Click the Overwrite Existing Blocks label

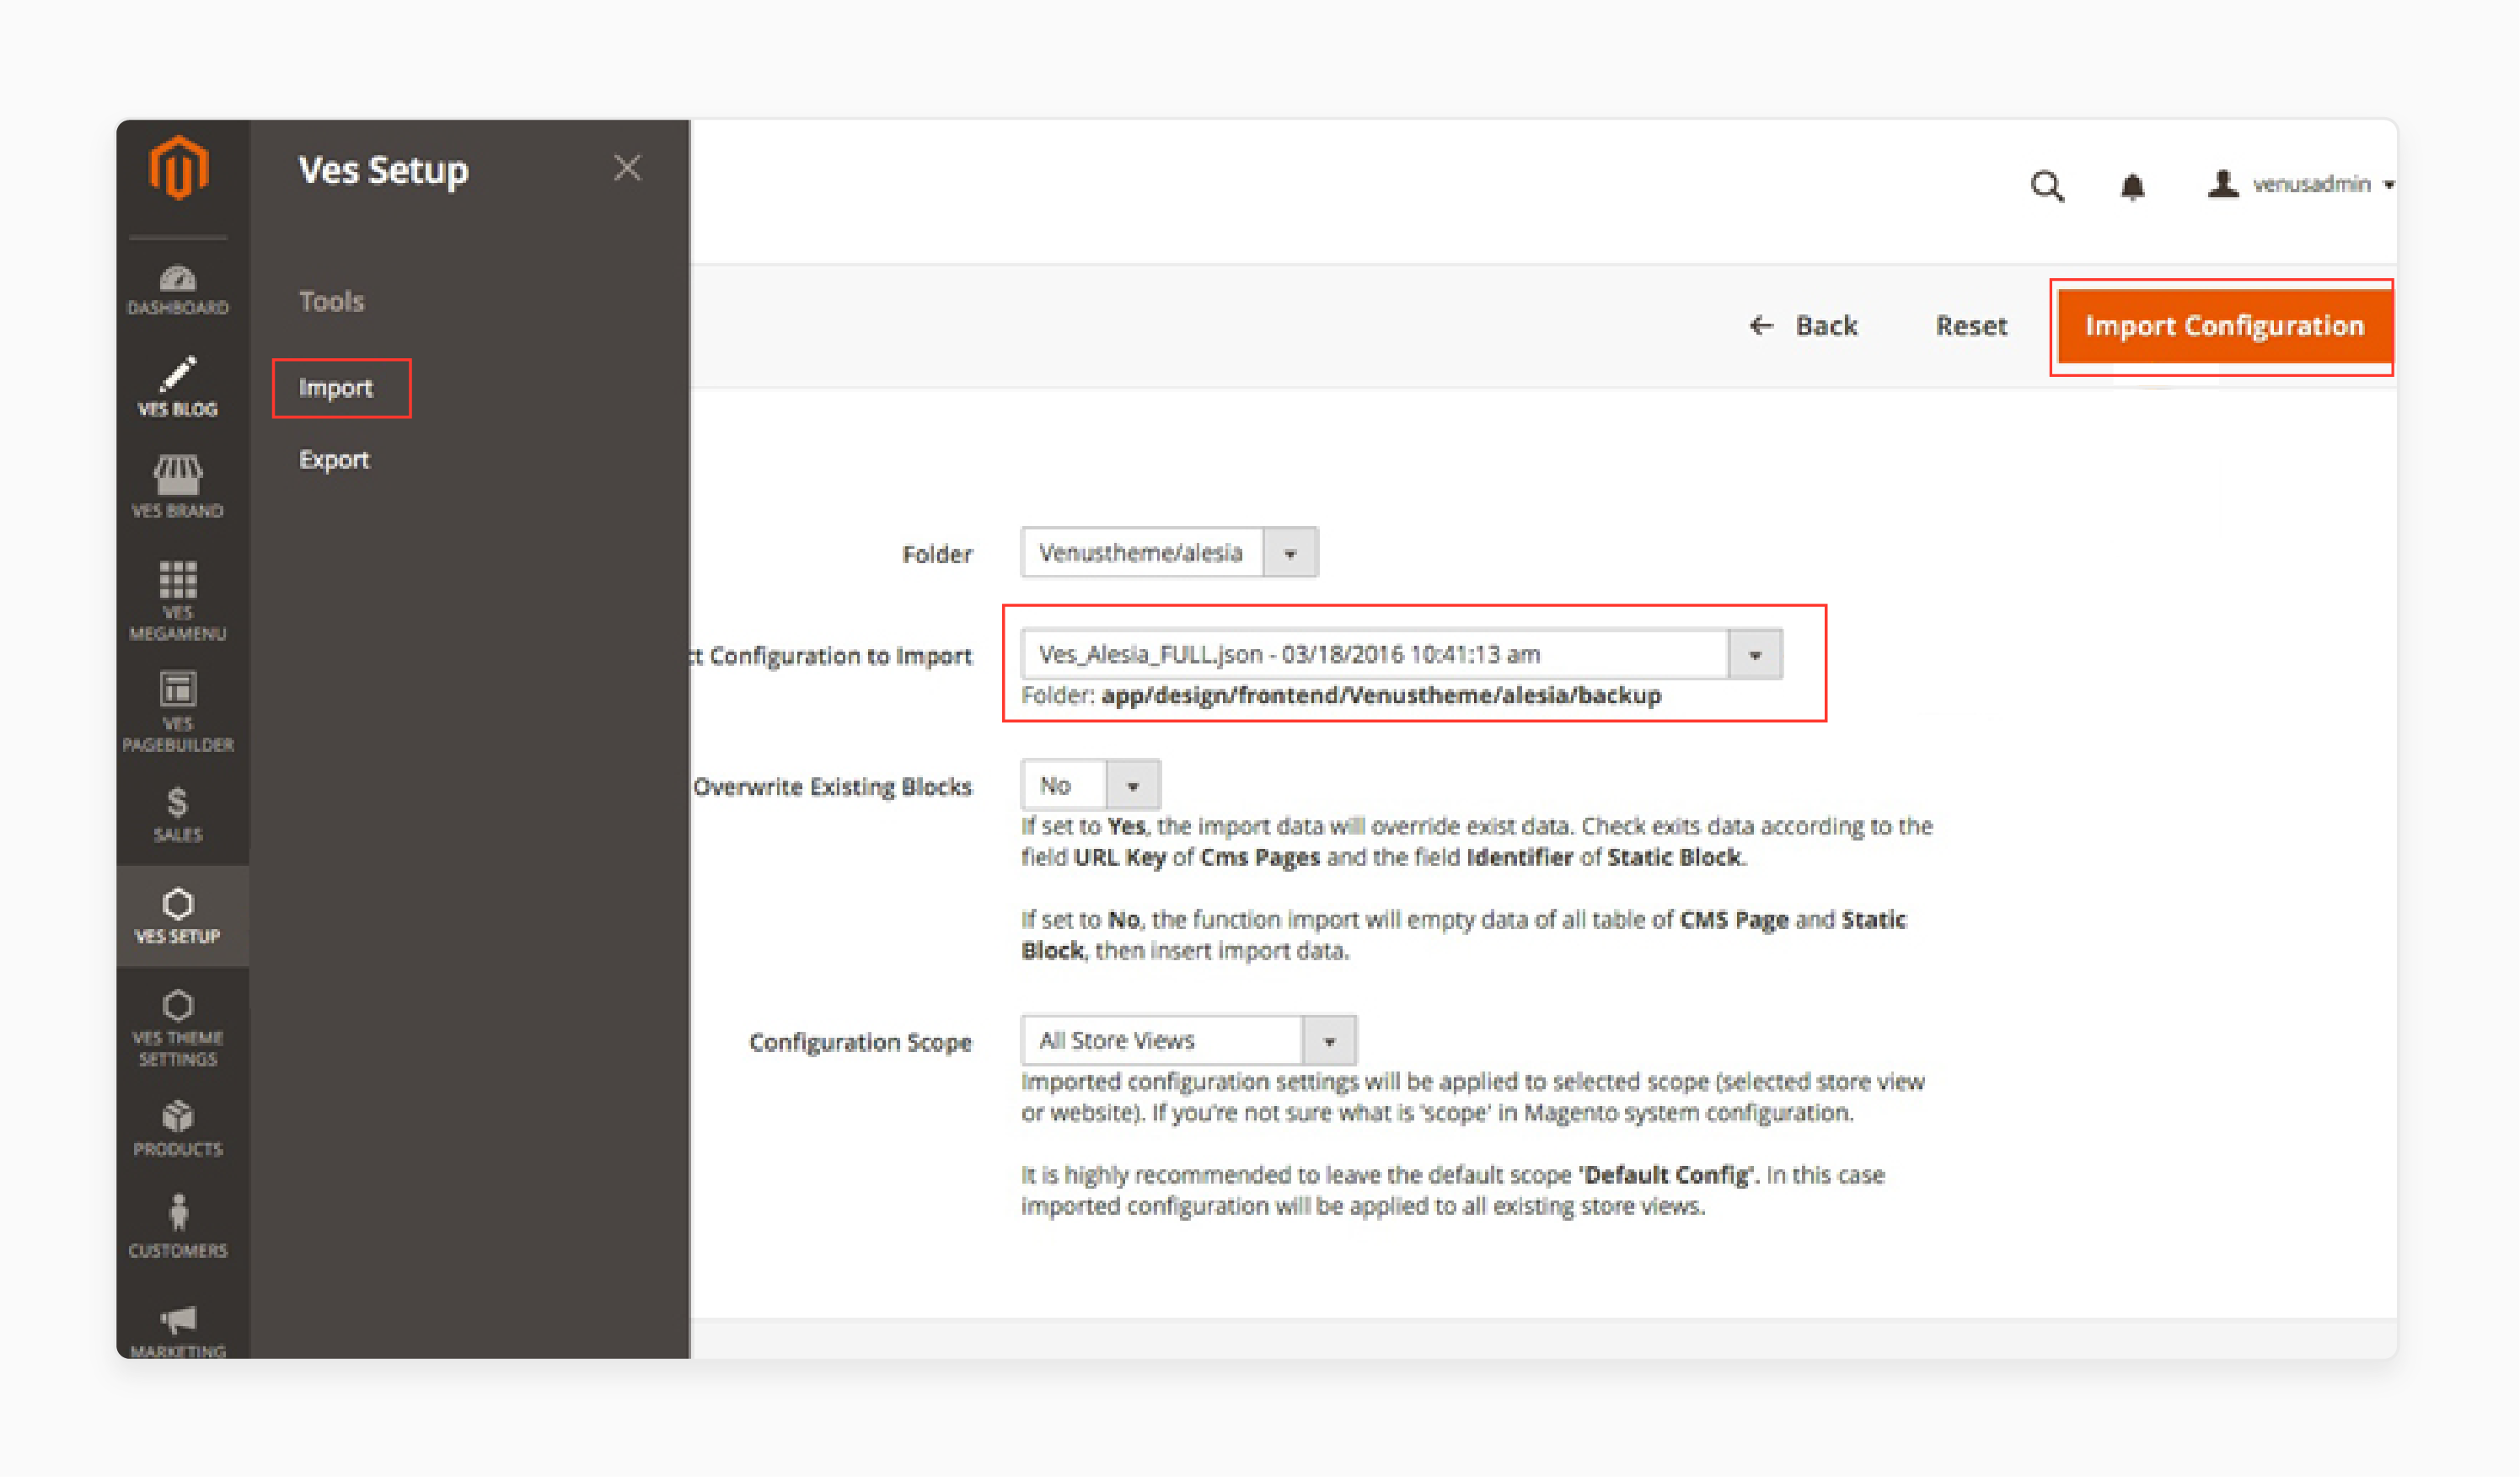[832, 787]
